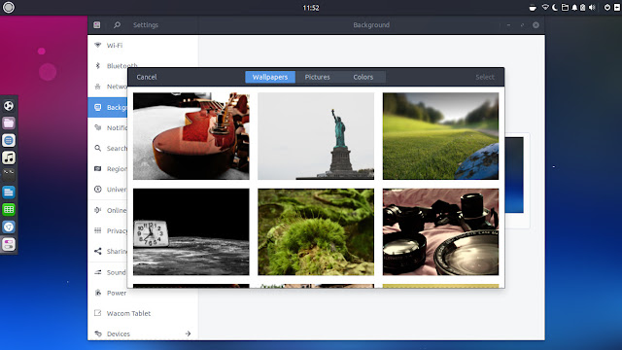The width and height of the screenshot is (622, 350).
Task: Click the Power icon in sidebar
Action: (x=97, y=293)
